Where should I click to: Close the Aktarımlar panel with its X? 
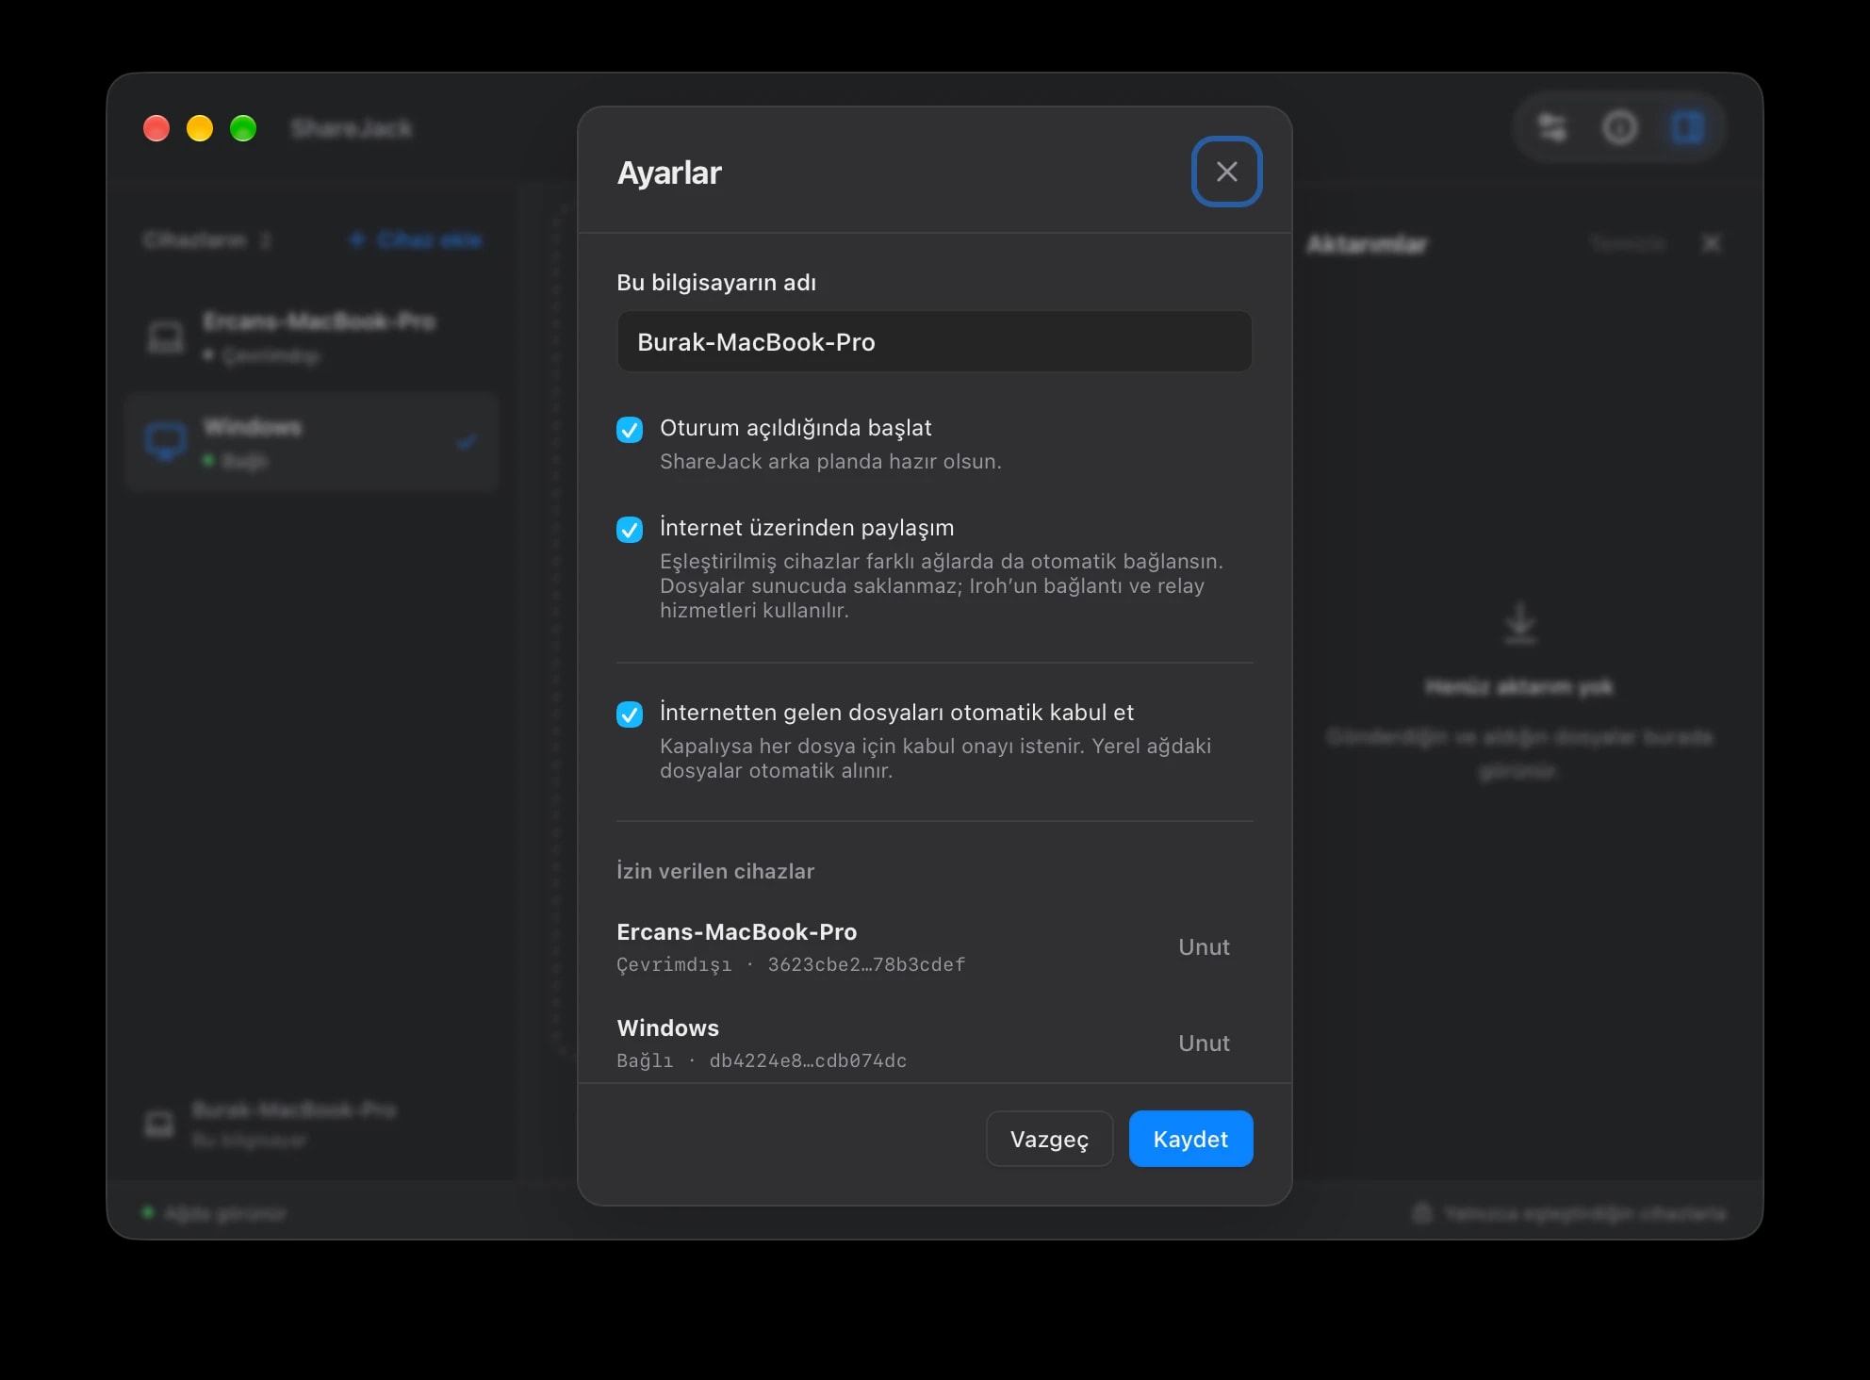point(1712,243)
